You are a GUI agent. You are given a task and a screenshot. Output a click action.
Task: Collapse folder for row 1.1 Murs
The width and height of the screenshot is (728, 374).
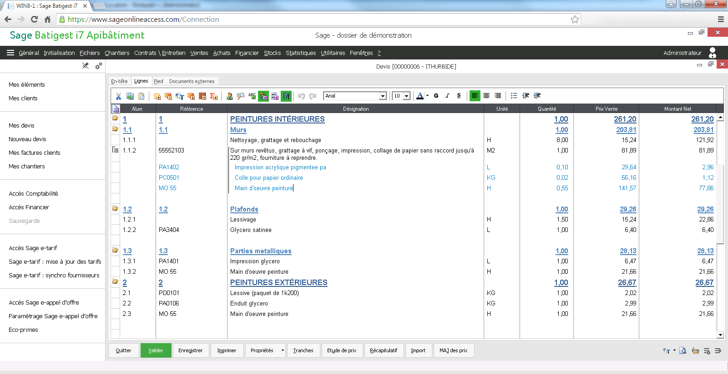coord(116,129)
